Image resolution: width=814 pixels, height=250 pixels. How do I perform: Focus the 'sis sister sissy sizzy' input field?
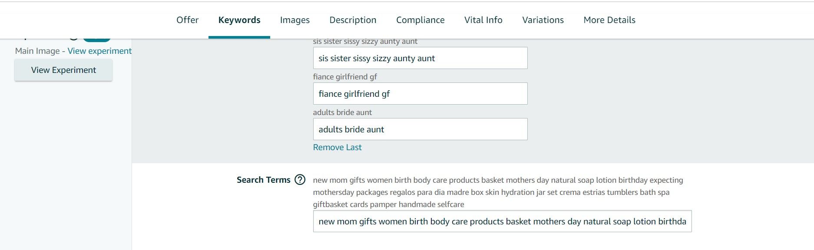point(420,58)
